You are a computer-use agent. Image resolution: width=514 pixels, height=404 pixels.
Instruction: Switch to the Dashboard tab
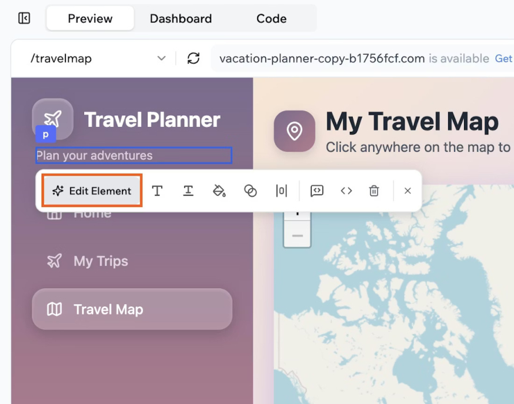click(x=181, y=18)
